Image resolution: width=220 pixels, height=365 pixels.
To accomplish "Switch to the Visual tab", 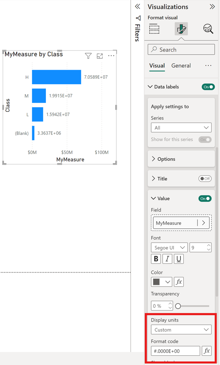I will [x=157, y=66].
